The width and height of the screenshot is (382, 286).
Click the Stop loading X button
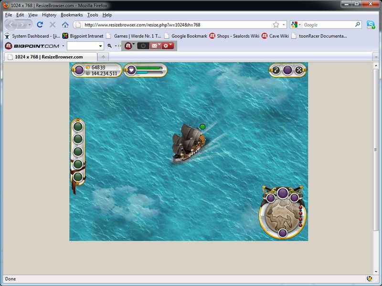(x=53, y=25)
